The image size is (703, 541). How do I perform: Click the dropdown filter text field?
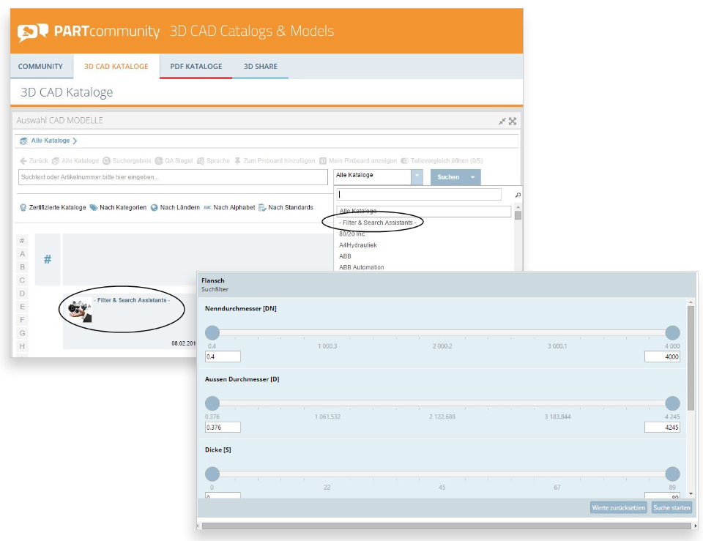pos(419,194)
